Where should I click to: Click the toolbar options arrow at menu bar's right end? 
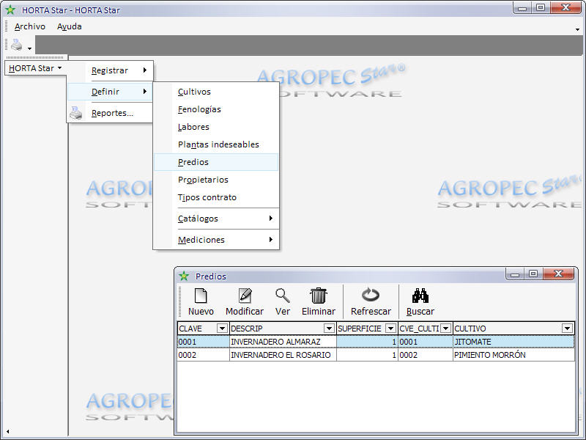click(x=577, y=29)
